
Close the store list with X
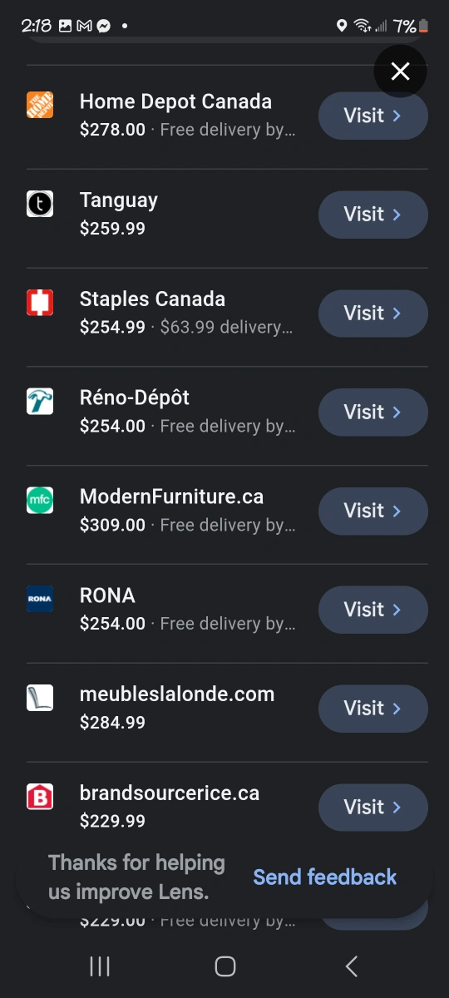click(400, 72)
